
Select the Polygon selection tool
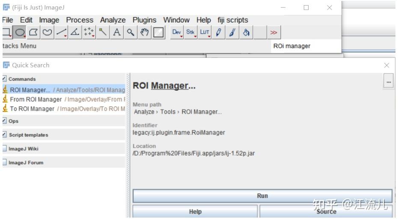(33, 32)
